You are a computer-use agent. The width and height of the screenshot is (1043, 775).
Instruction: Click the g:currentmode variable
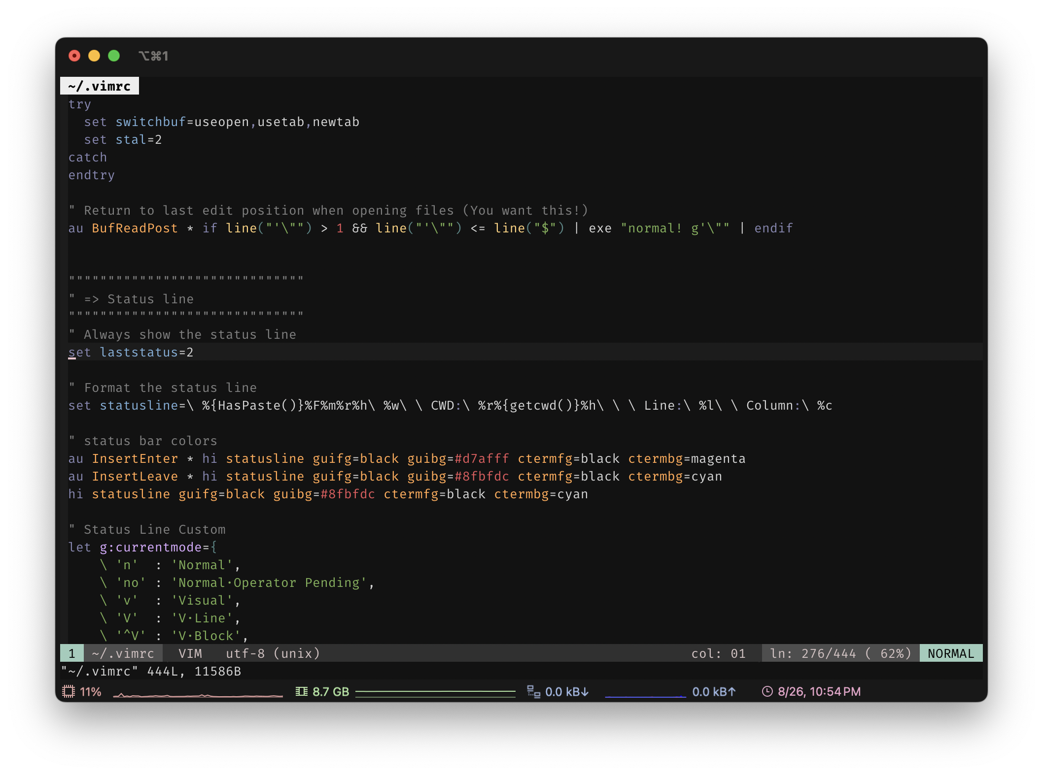pos(151,547)
